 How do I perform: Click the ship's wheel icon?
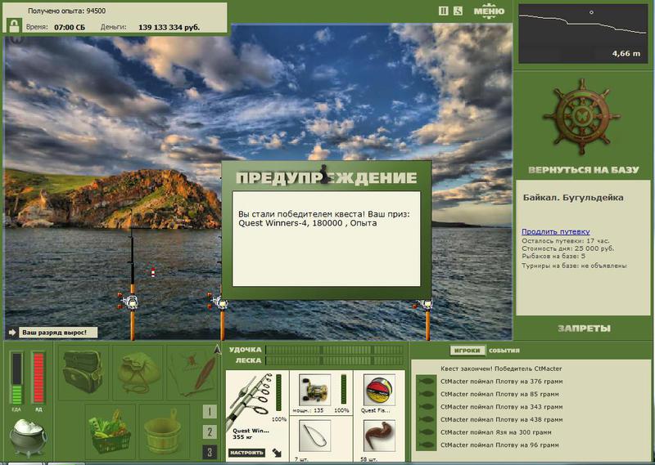(x=583, y=117)
